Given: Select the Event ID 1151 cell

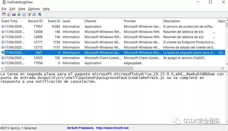Looking at the screenshot, I should pyautogui.click(x=56, y=47).
